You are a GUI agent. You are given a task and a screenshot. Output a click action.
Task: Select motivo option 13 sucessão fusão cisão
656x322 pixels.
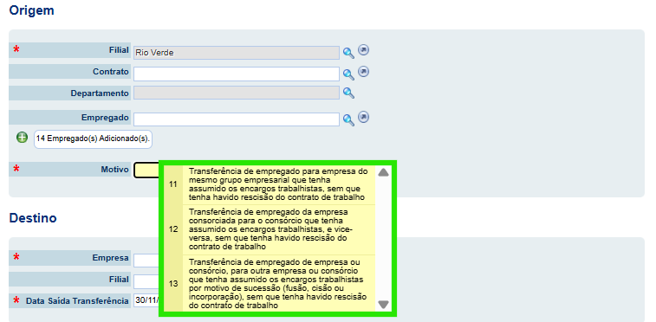(x=270, y=284)
